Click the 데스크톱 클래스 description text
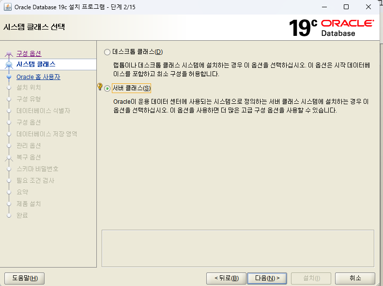Image resolution: width=383 pixels, height=286 pixels. coord(242,69)
